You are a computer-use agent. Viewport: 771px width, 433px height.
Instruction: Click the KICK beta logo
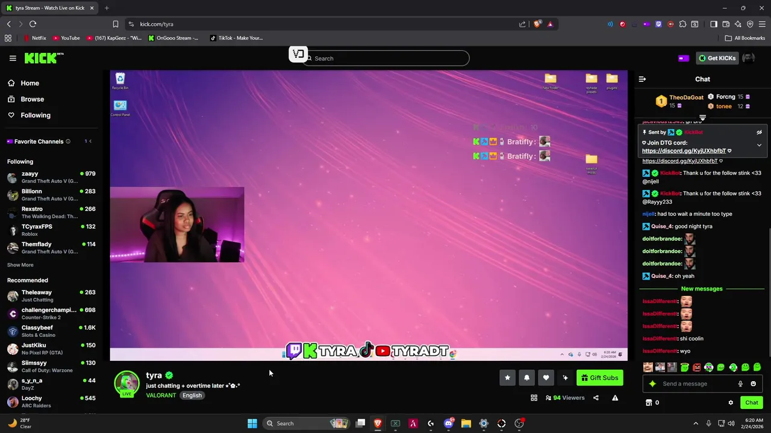pyautogui.click(x=44, y=58)
